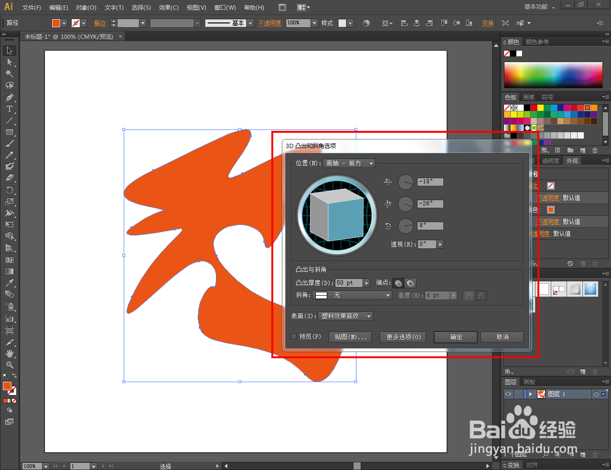Confirm the 3D dialog with OK
Viewport: 611px width, 470px height.
click(456, 337)
